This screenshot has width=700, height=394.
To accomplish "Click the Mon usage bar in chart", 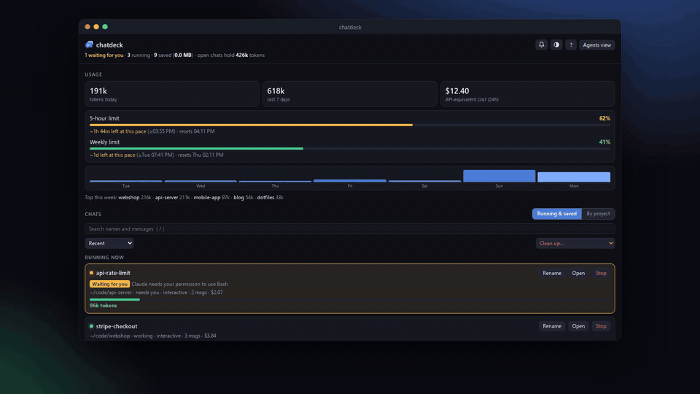I will [x=574, y=177].
